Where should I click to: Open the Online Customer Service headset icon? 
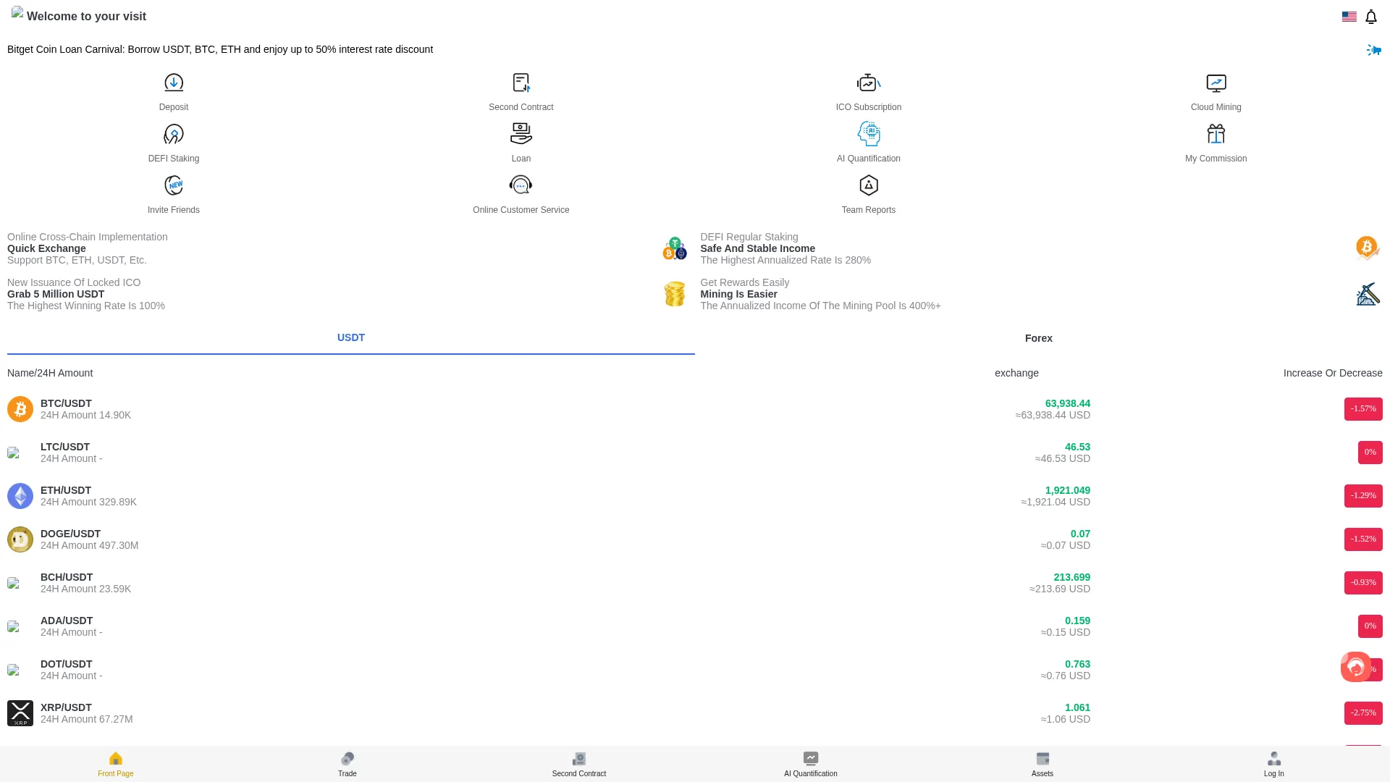point(521,185)
